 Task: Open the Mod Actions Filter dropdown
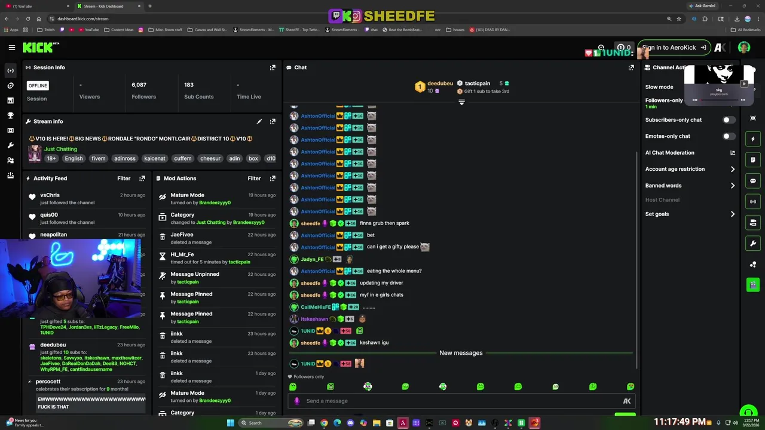[254, 178]
